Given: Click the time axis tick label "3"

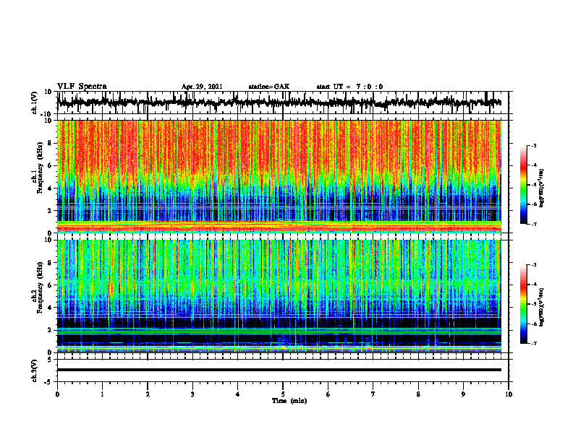Looking at the screenshot, I should [192, 394].
